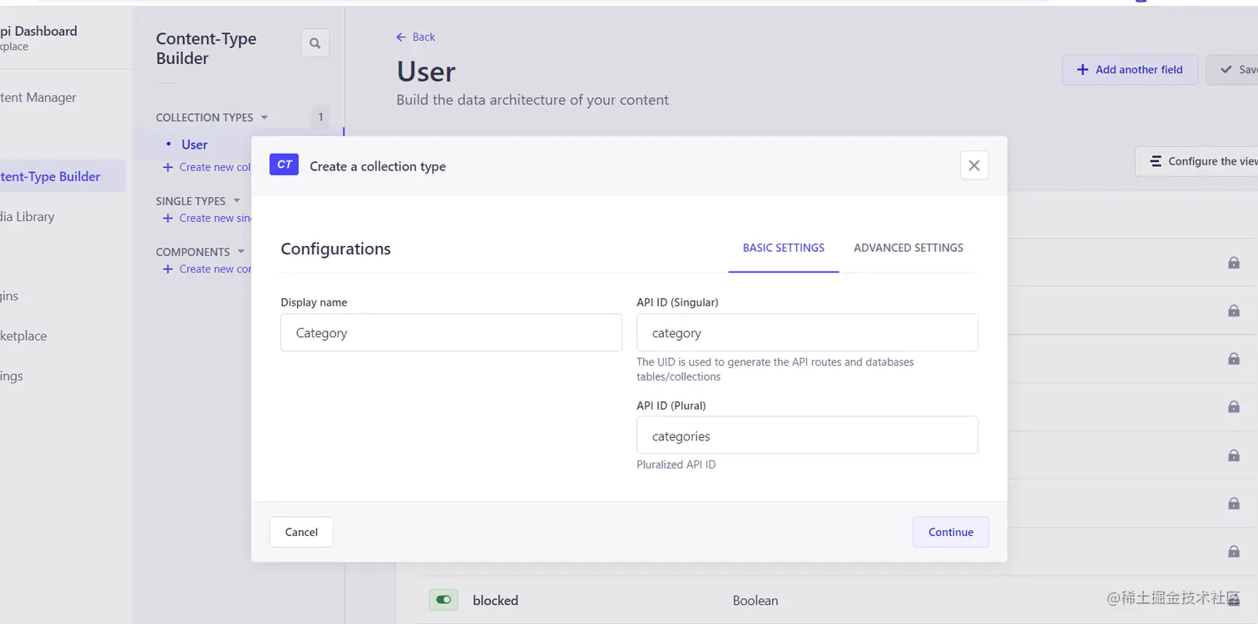Click the topmost lock icon in field list
1258x624 pixels.
pyautogui.click(x=1233, y=263)
